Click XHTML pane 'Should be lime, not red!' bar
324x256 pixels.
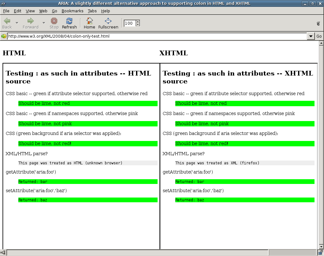tap(245, 143)
